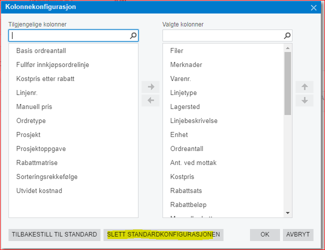
Task: Focus the Valgte kolonner search field
Action: click(223, 35)
